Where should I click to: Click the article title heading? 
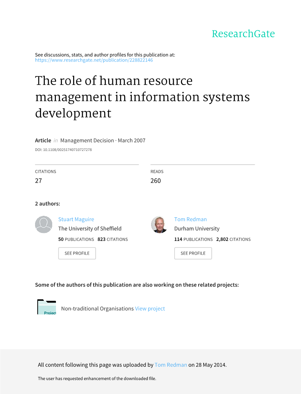coord(142,97)
